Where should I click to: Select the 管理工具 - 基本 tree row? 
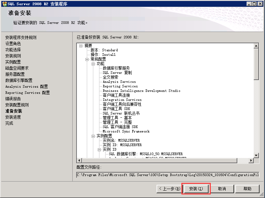[x=117, y=118]
